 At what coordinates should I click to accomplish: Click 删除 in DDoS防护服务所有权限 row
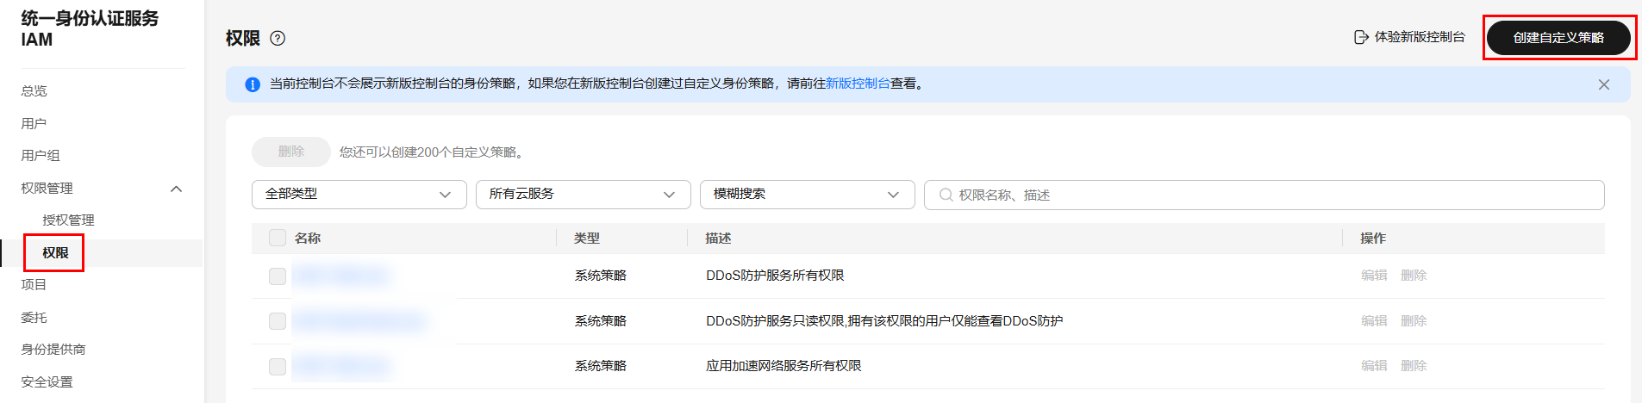[x=1414, y=276]
